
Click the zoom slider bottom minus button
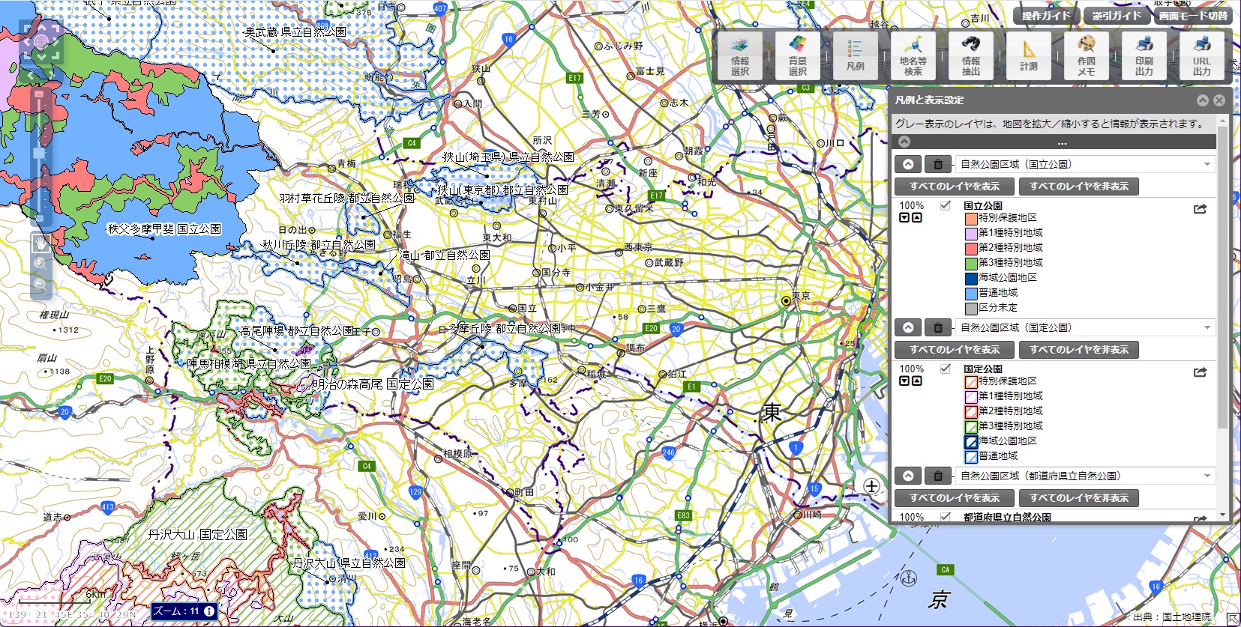coord(40,219)
